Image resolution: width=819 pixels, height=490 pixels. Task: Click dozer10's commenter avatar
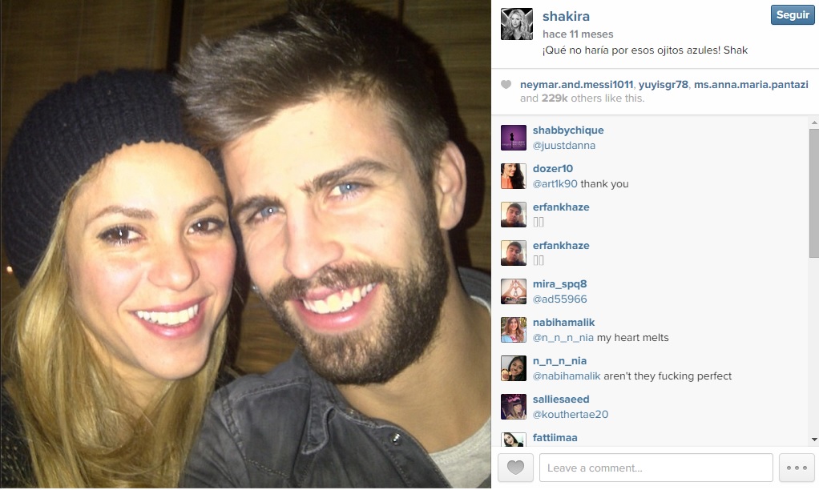pos(514,176)
